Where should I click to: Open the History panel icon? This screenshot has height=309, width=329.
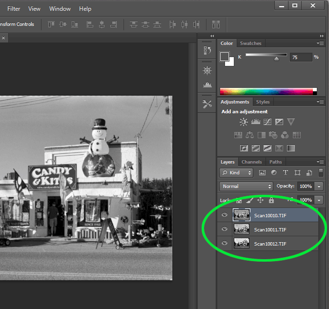pos(207,50)
